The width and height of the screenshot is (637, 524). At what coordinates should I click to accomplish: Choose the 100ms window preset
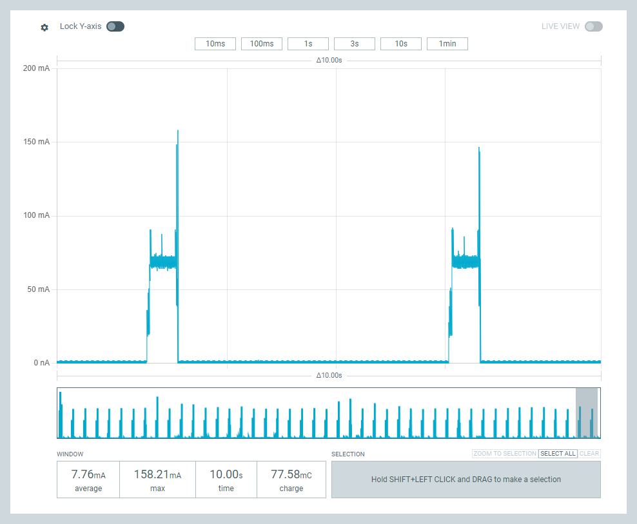[262, 44]
